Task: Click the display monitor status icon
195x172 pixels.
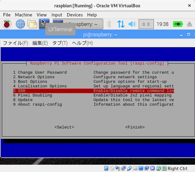Action: pos(141,168)
